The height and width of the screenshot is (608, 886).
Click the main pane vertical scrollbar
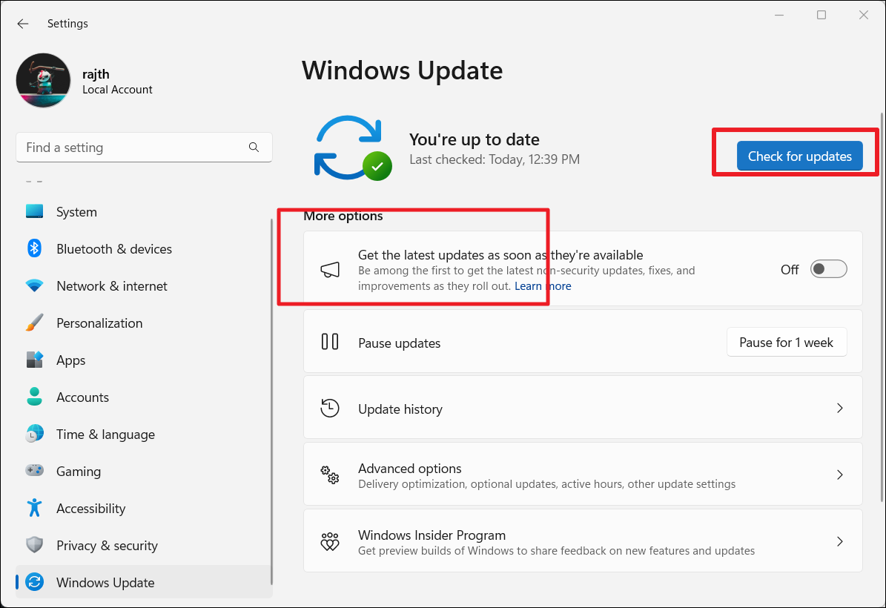coord(882,307)
